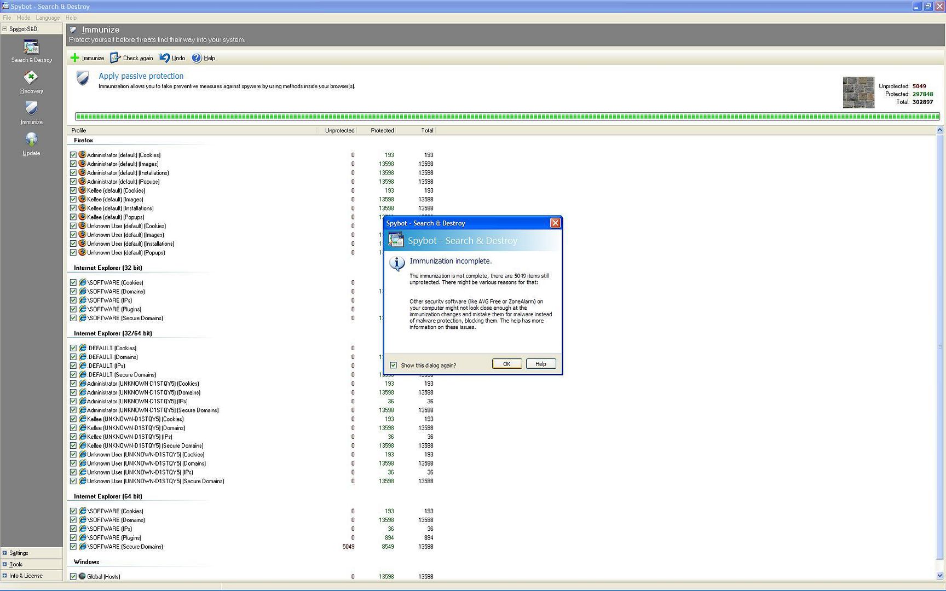
Task: Uncheck \SOFTWARE (Domains) 32 bit checkbox
Action: point(73,292)
